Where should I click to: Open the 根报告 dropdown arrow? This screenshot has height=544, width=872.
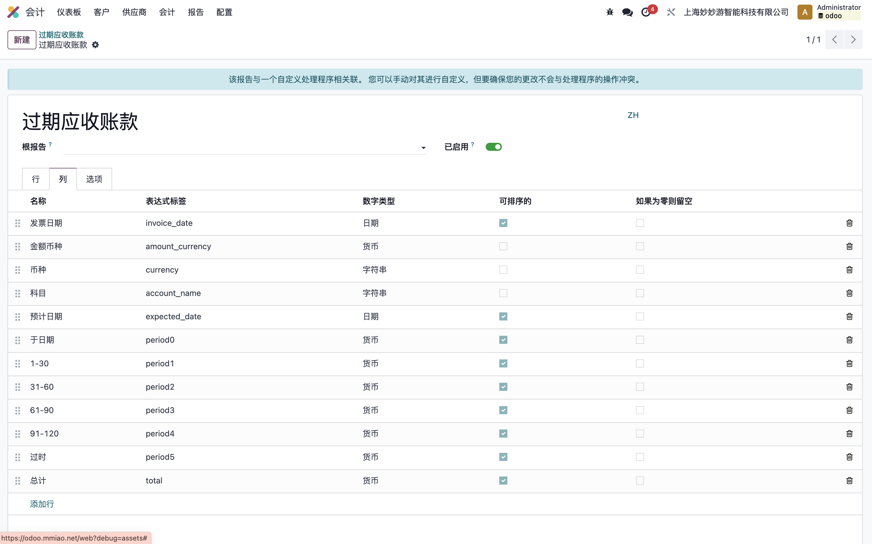coord(423,148)
